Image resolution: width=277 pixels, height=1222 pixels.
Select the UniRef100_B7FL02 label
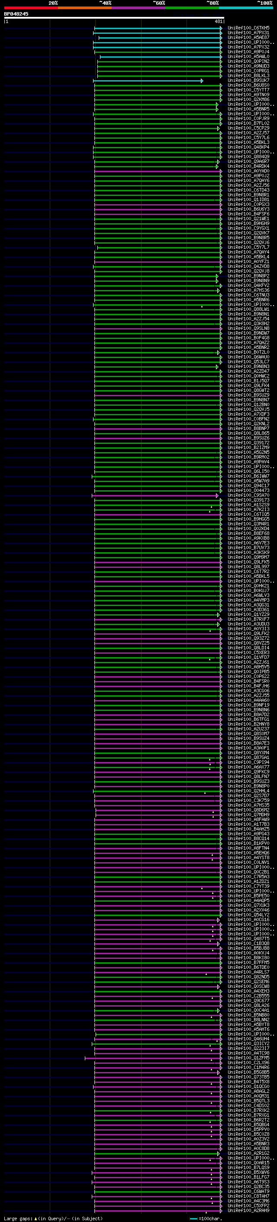coord(248,124)
